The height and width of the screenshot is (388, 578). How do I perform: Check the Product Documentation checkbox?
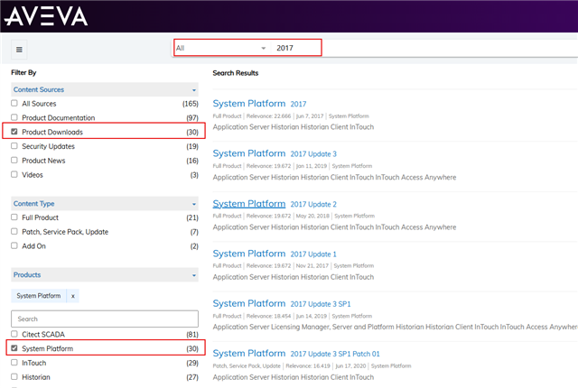pos(14,117)
